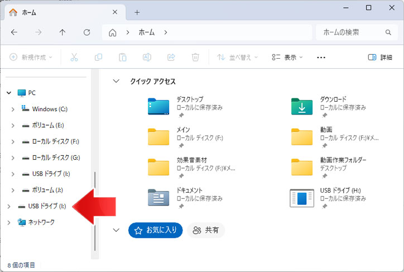Click the Paste clipboard icon

[123, 57]
